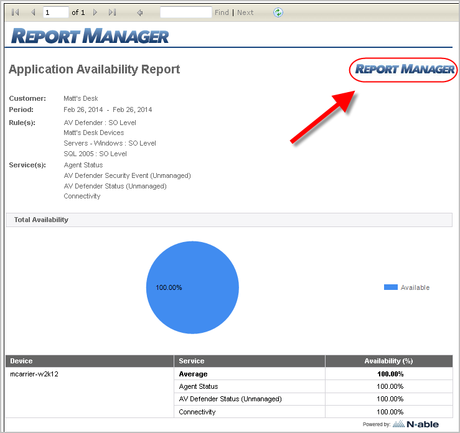This screenshot has width=460, height=433.
Task: Click the SQL 2005 : SO Level rule
Action: (95, 154)
